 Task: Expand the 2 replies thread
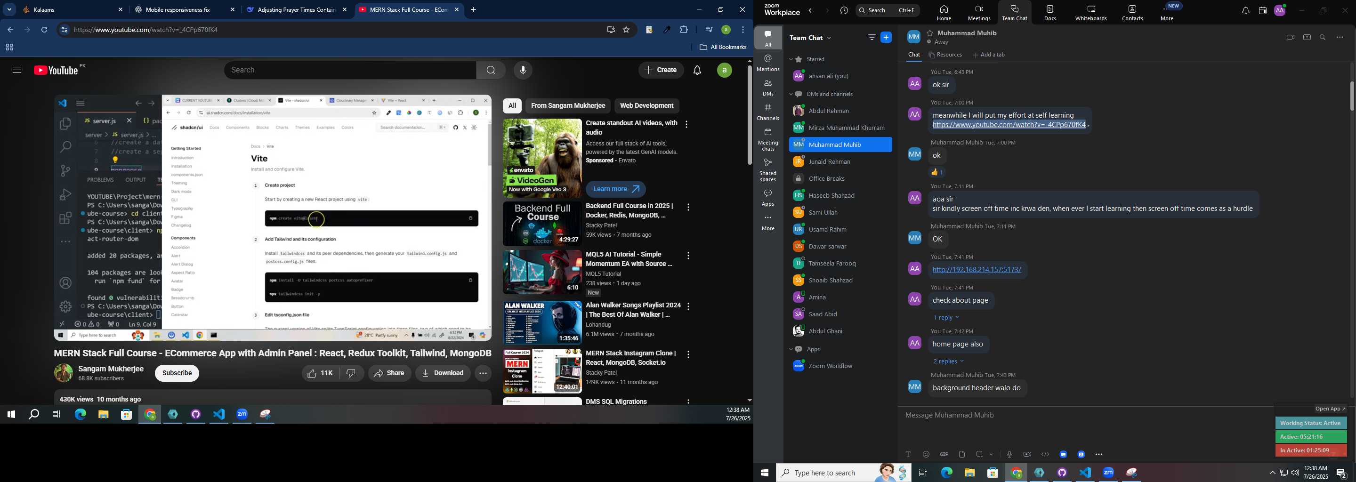pyautogui.click(x=948, y=361)
